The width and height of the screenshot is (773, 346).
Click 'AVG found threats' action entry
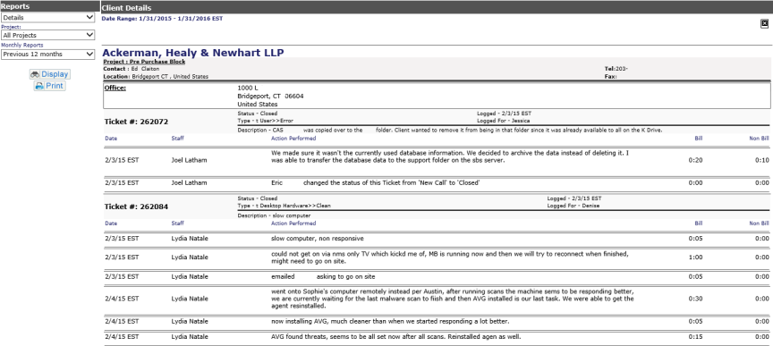(x=395, y=337)
